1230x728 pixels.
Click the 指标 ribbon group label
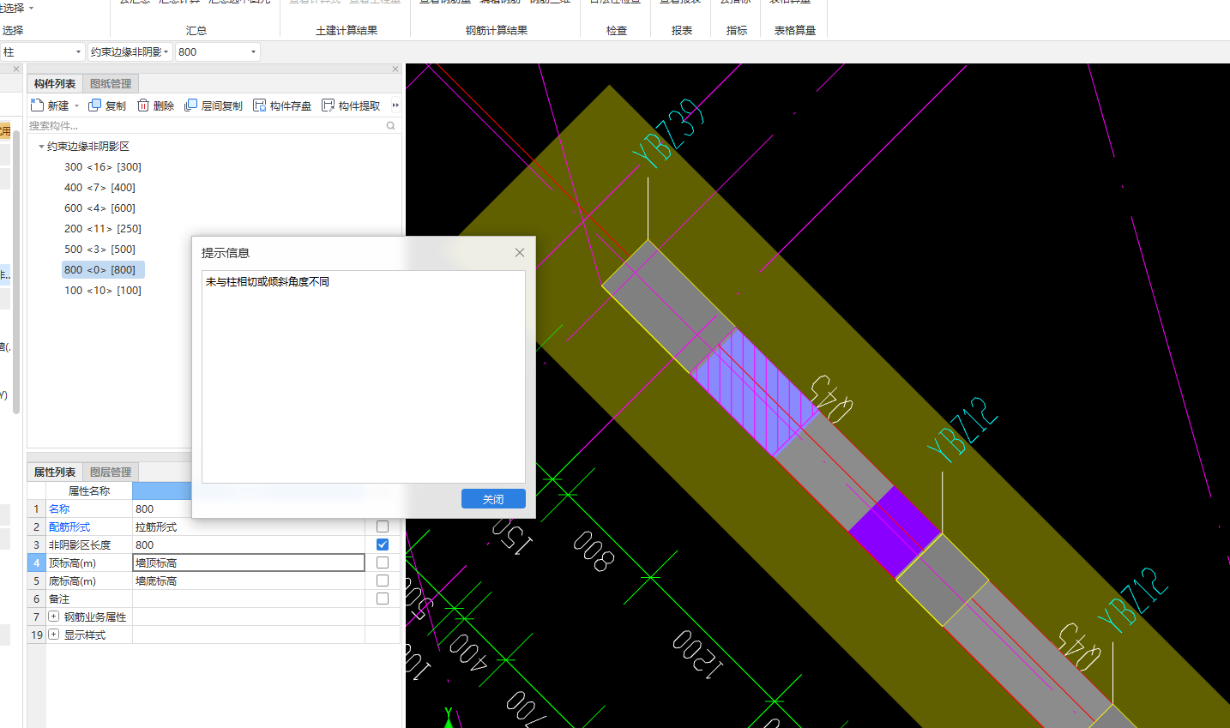(737, 30)
